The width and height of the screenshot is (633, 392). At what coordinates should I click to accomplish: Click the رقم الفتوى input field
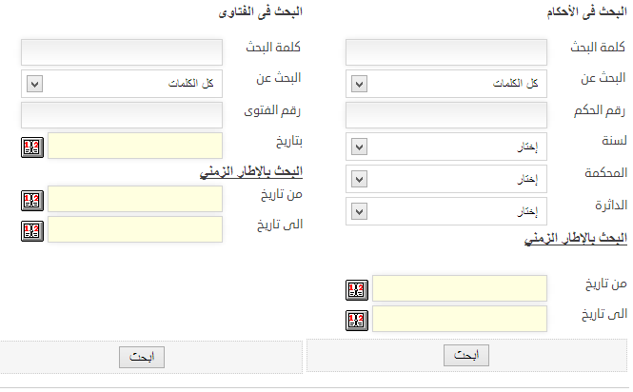122,115
